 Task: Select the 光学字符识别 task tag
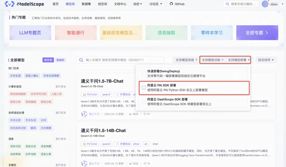(x=38, y=94)
